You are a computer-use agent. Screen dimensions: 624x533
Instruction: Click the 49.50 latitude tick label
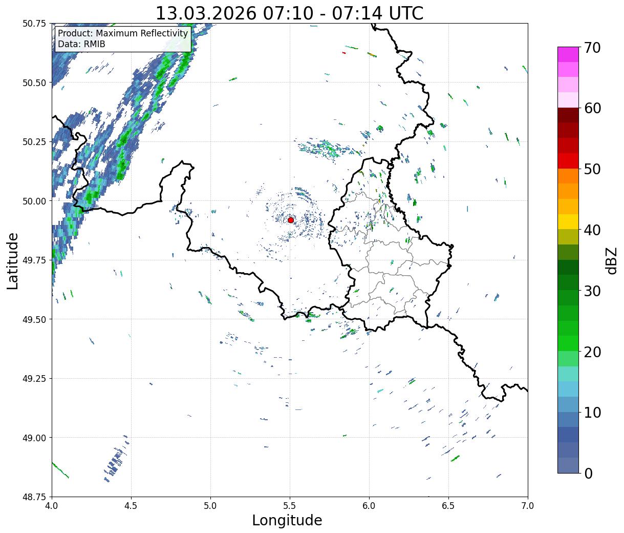(x=35, y=319)
